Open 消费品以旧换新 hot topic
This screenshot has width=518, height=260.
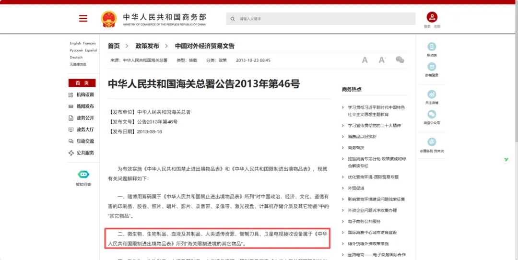click(362, 136)
